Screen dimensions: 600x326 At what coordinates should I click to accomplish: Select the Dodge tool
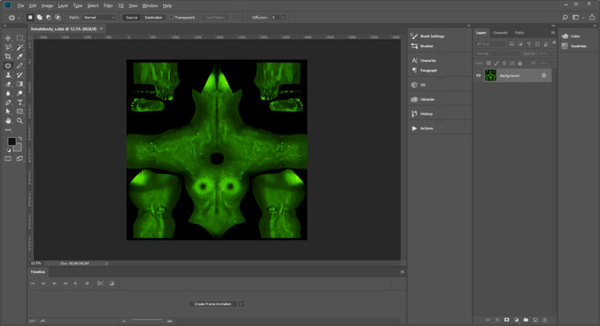tap(20, 94)
